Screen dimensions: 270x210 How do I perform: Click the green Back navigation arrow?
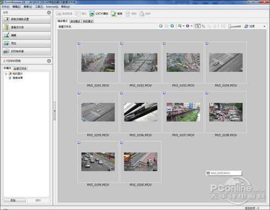[161, 26]
